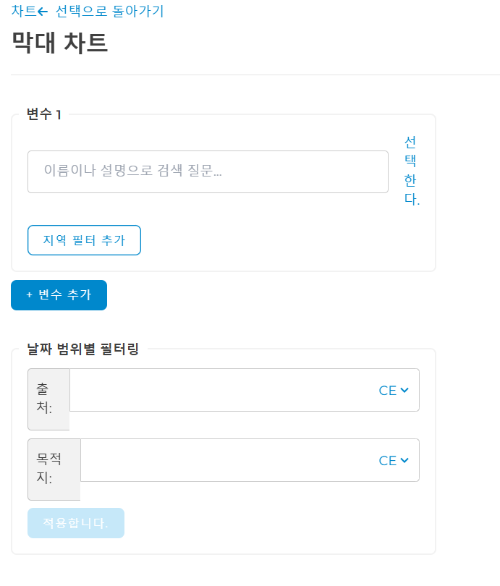The width and height of the screenshot is (500, 586).
Task: Click the 날짜 범위별 필터링 section title
Action: (x=82, y=349)
